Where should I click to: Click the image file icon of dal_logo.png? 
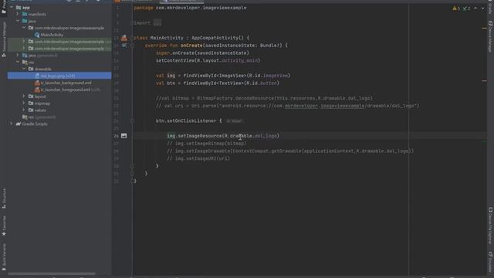(37, 76)
